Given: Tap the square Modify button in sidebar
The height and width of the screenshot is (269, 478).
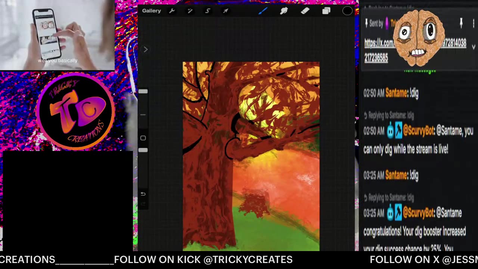Looking at the screenshot, I should pyautogui.click(x=143, y=138).
